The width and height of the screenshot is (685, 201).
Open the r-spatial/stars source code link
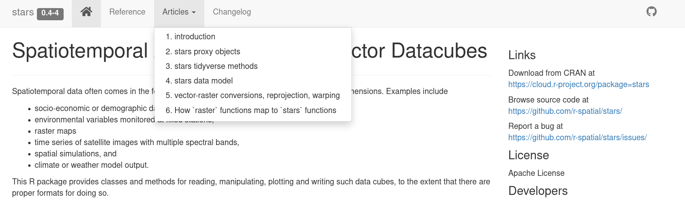click(565, 111)
